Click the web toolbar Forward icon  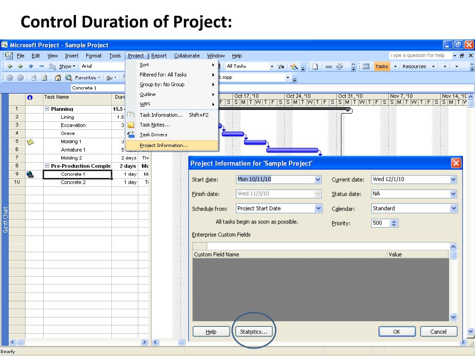tap(20, 77)
